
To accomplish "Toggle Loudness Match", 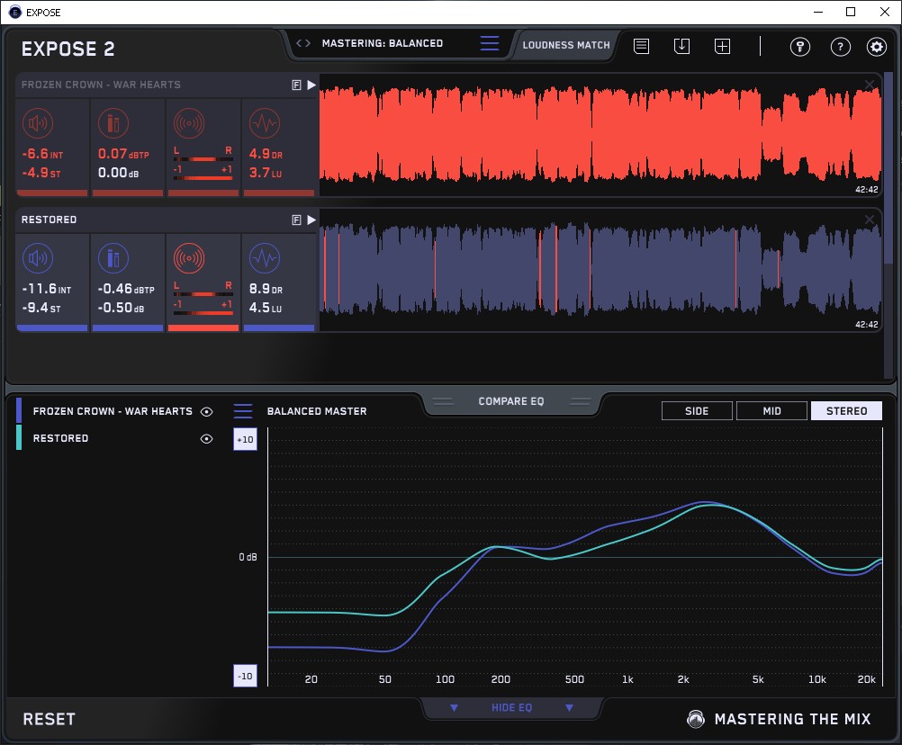I will (x=566, y=44).
